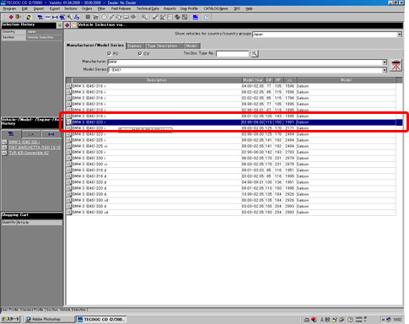Screen dimensions: 409x324
Task: Click inside the TecDoc Type No. field
Action: 233,53
